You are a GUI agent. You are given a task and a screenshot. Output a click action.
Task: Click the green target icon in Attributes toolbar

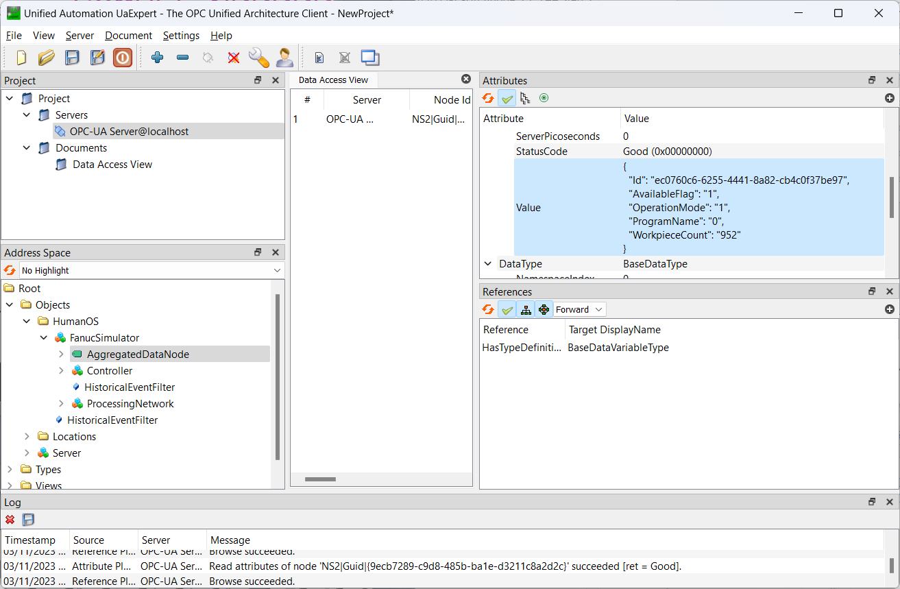tap(544, 98)
